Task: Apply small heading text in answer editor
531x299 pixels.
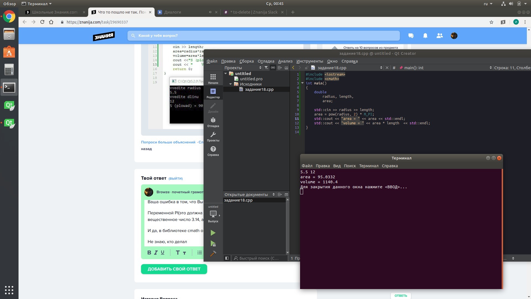Action: pyautogui.click(x=184, y=253)
